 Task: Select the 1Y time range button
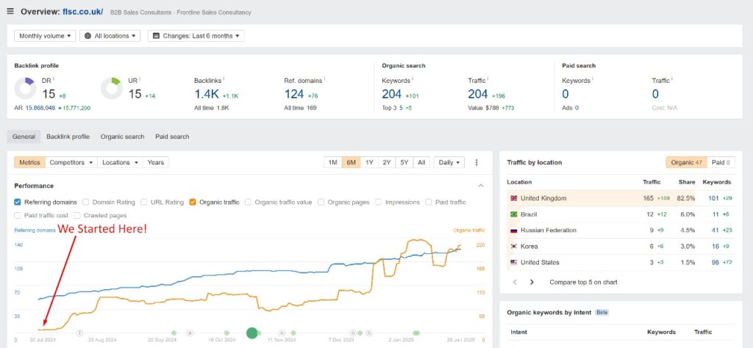pyautogui.click(x=369, y=162)
